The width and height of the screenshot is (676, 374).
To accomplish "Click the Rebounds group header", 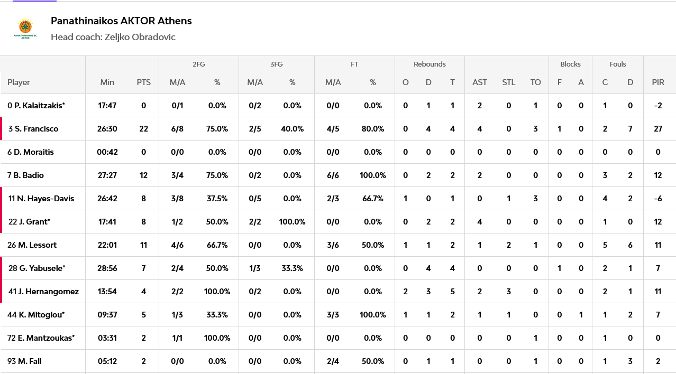I will tap(430, 64).
